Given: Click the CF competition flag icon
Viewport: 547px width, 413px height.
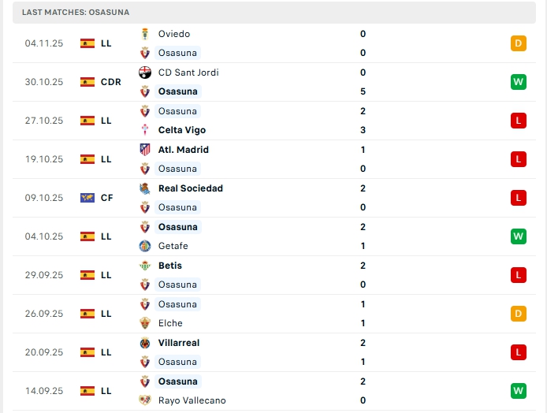Looking at the screenshot, I should pyautogui.click(x=87, y=198).
